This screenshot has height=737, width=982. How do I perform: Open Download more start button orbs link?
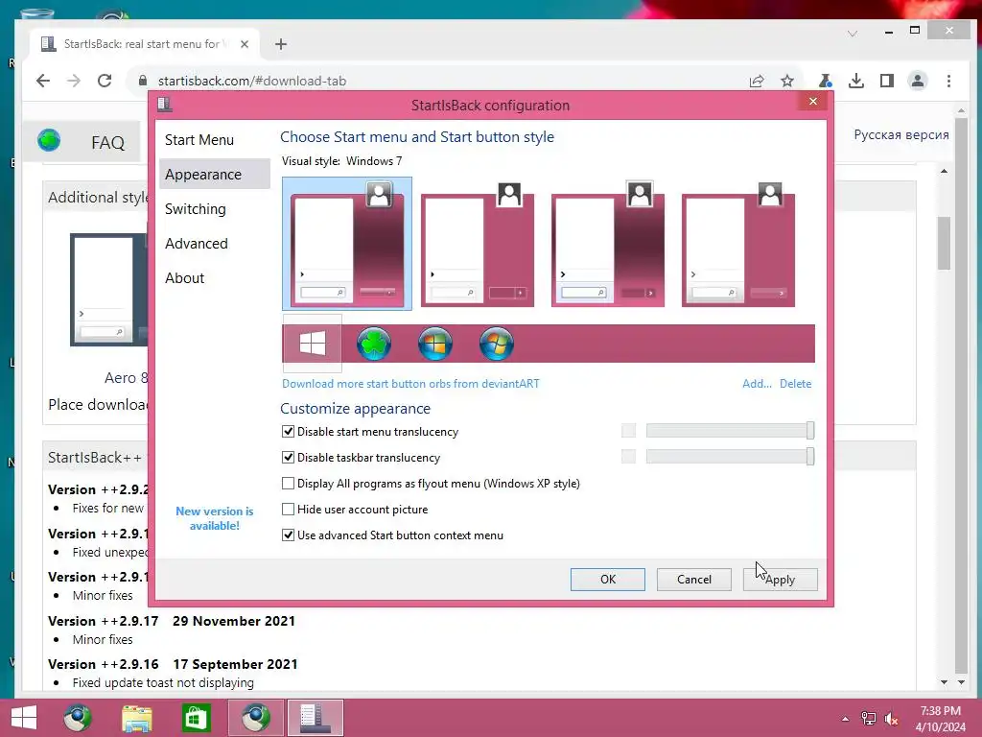tap(410, 384)
